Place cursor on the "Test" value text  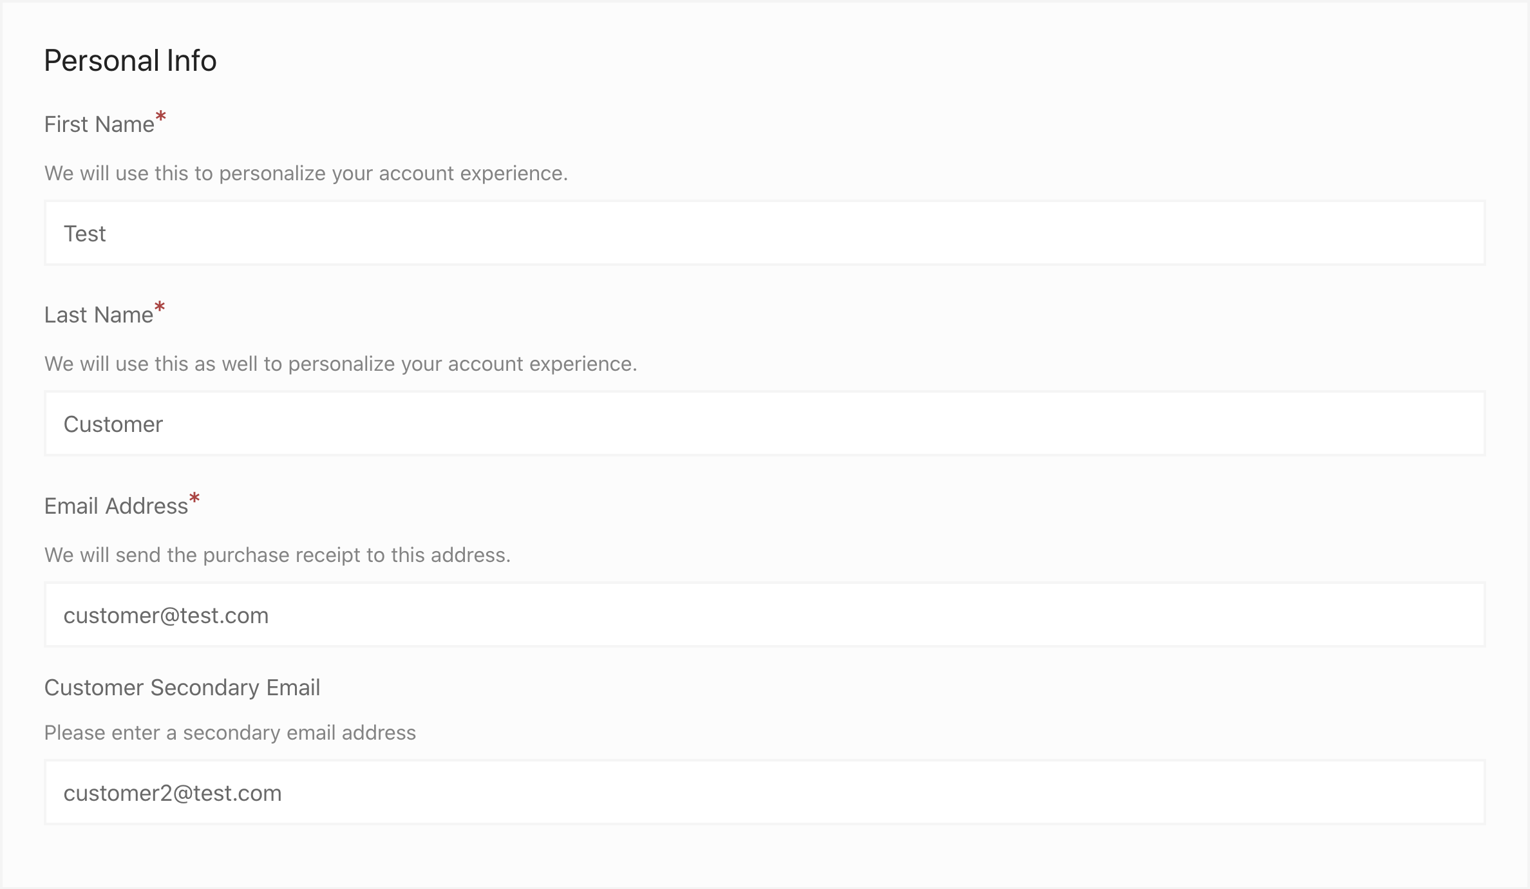point(84,234)
